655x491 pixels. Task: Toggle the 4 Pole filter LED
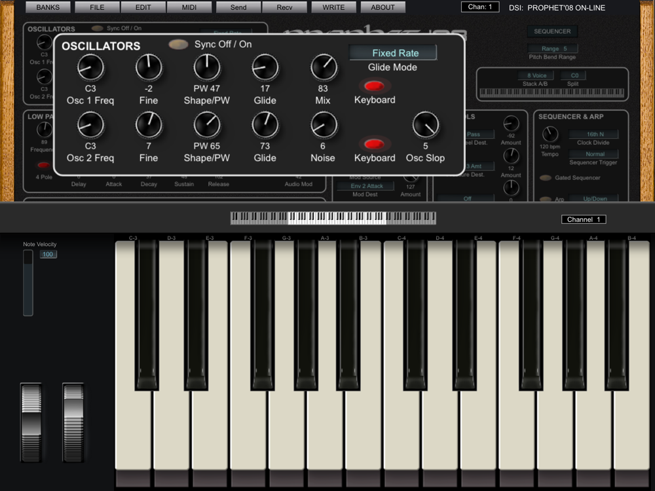43,166
